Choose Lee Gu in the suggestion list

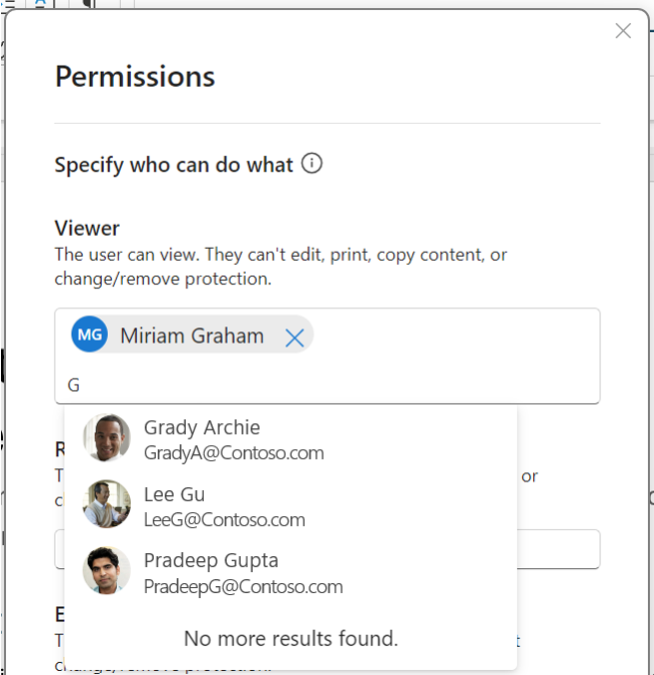[174, 495]
